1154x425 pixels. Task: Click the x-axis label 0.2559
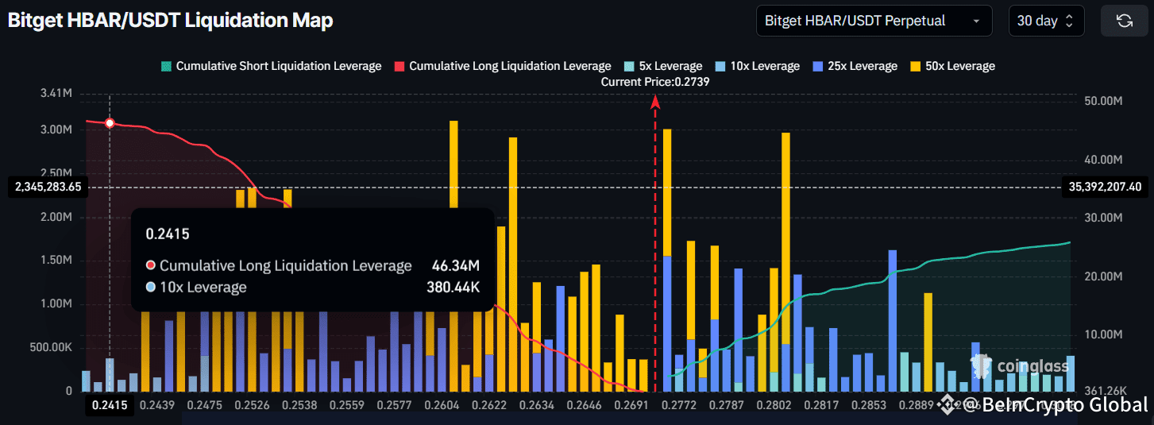[347, 405]
